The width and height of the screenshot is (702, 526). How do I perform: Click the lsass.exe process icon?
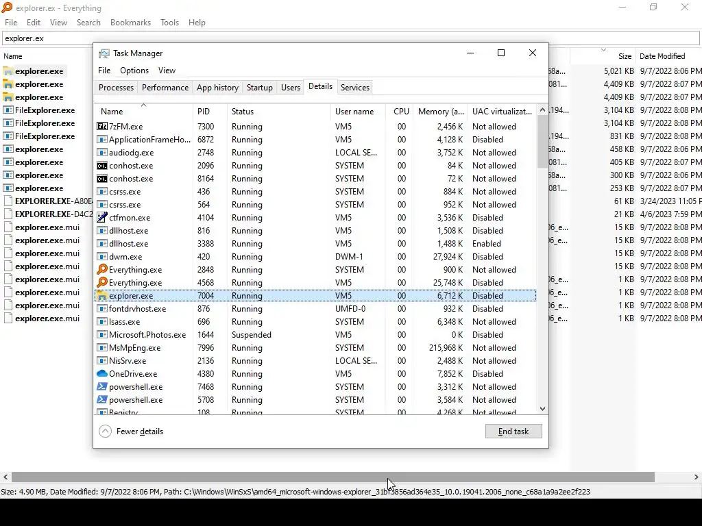[x=102, y=322]
